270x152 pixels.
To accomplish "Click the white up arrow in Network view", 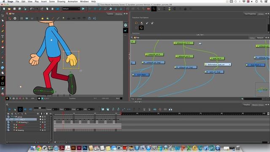I will point(200,44).
